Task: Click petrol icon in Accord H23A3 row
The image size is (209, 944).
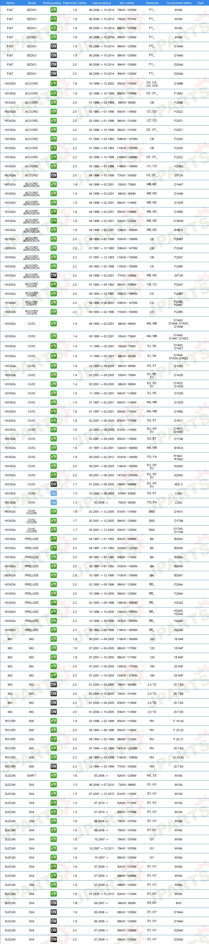Action: coord(53,166)
